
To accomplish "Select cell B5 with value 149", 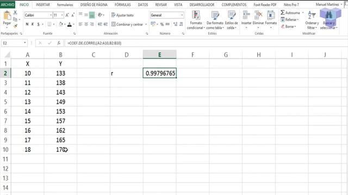I will pyautogui.click(x=60, y=102).
